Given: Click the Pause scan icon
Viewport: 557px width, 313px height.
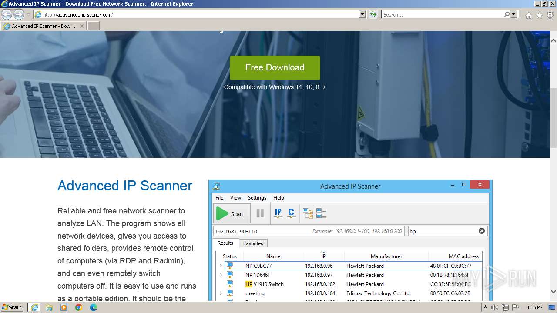Looking at the screenshot, I should pos(260,213).
